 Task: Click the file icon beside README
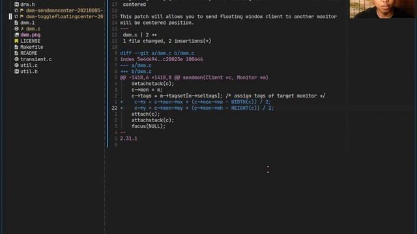coord(16,53)
